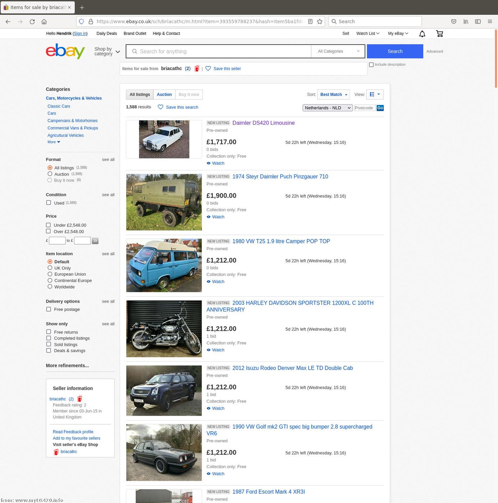This screenshot has height=503, width=498.
Task: Close the Items for sale tab
Action: click(69, 7)
